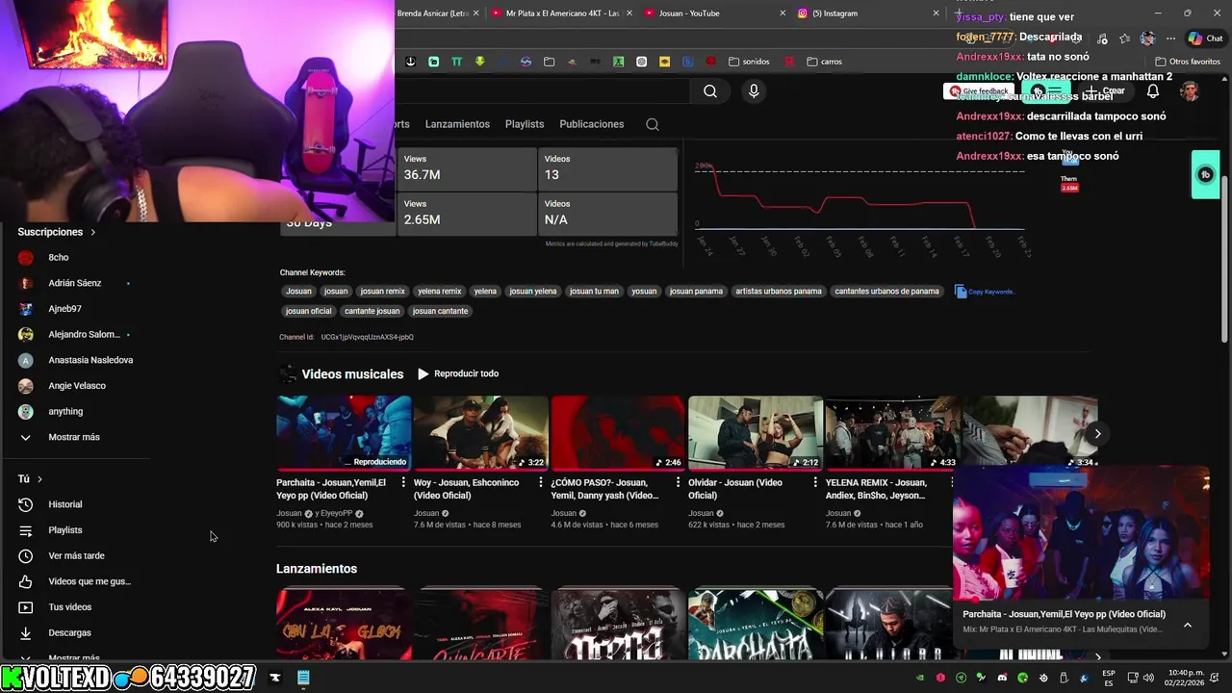Click the Ver más tarde clock icon
The width and height of the screenshot is (1232, 693).
coord(26,556)
